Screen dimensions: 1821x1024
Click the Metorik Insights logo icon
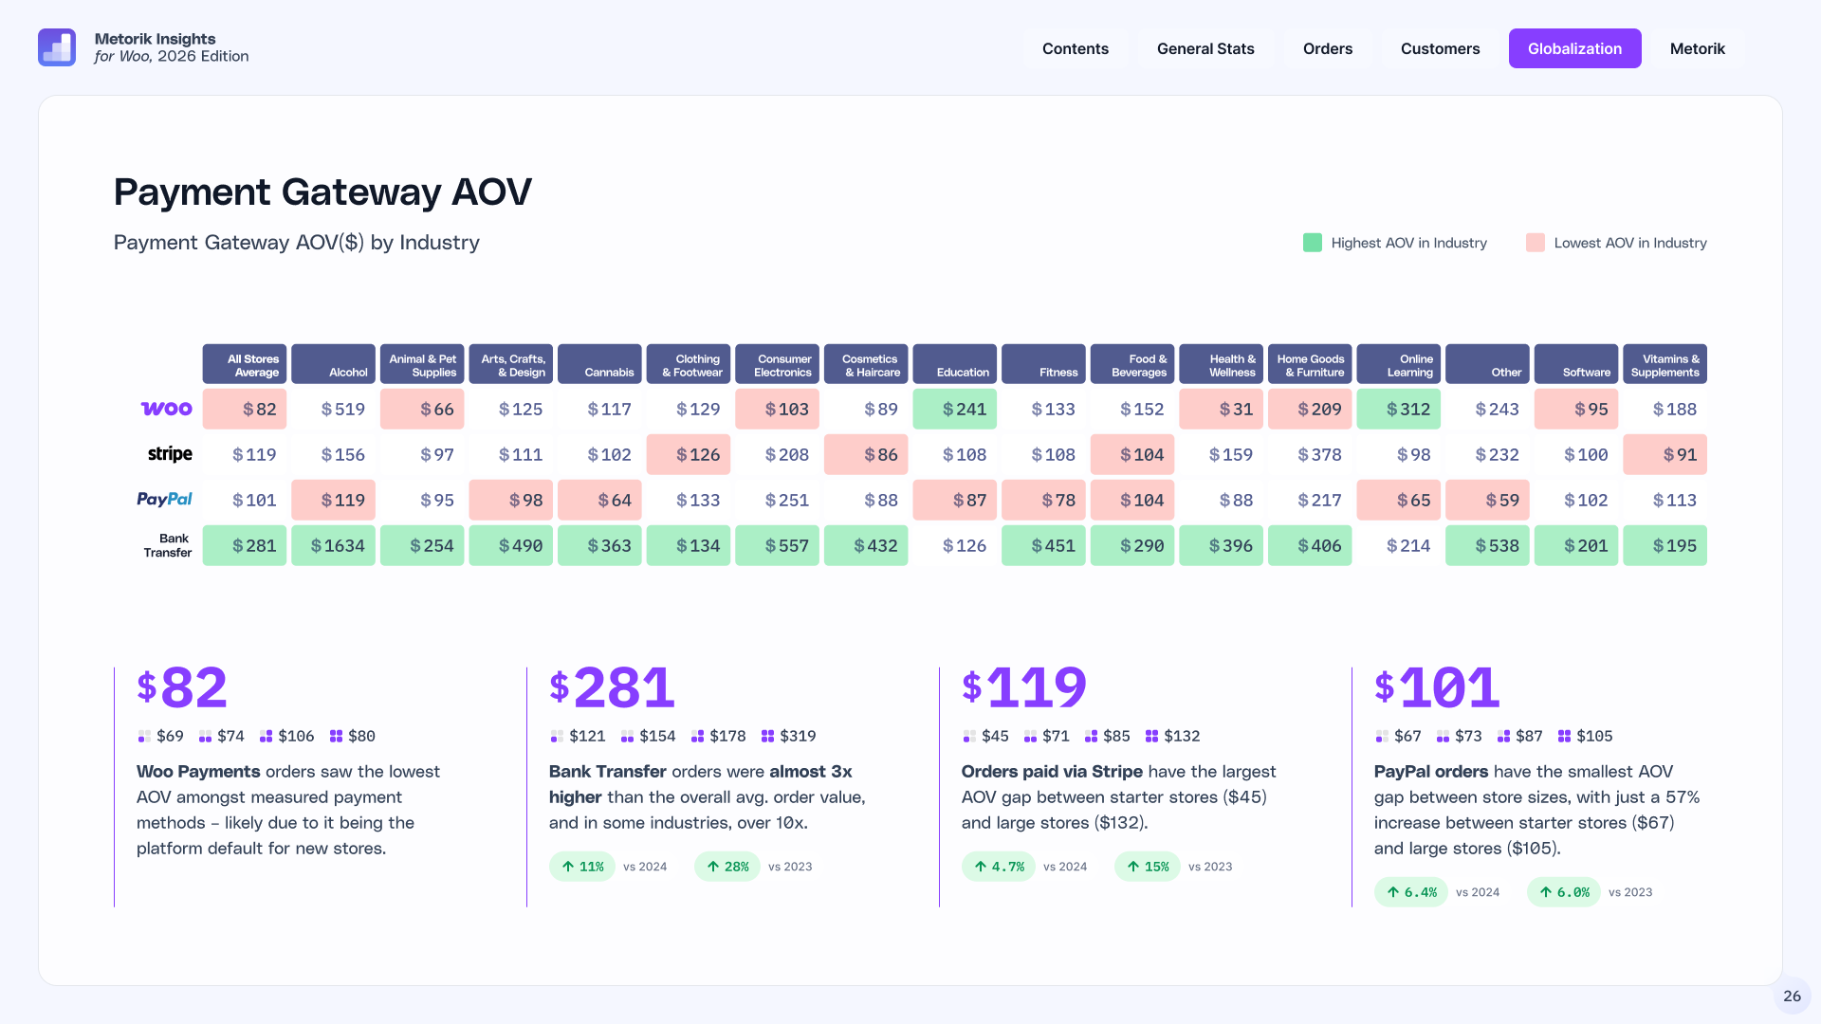[x=57, y=47]
